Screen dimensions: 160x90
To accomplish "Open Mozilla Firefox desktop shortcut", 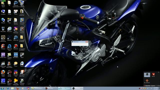I will pyautogui.click(x=3, y=73).
